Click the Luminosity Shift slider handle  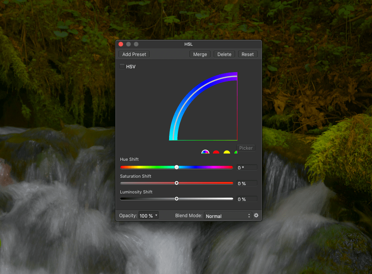(176, 199)
